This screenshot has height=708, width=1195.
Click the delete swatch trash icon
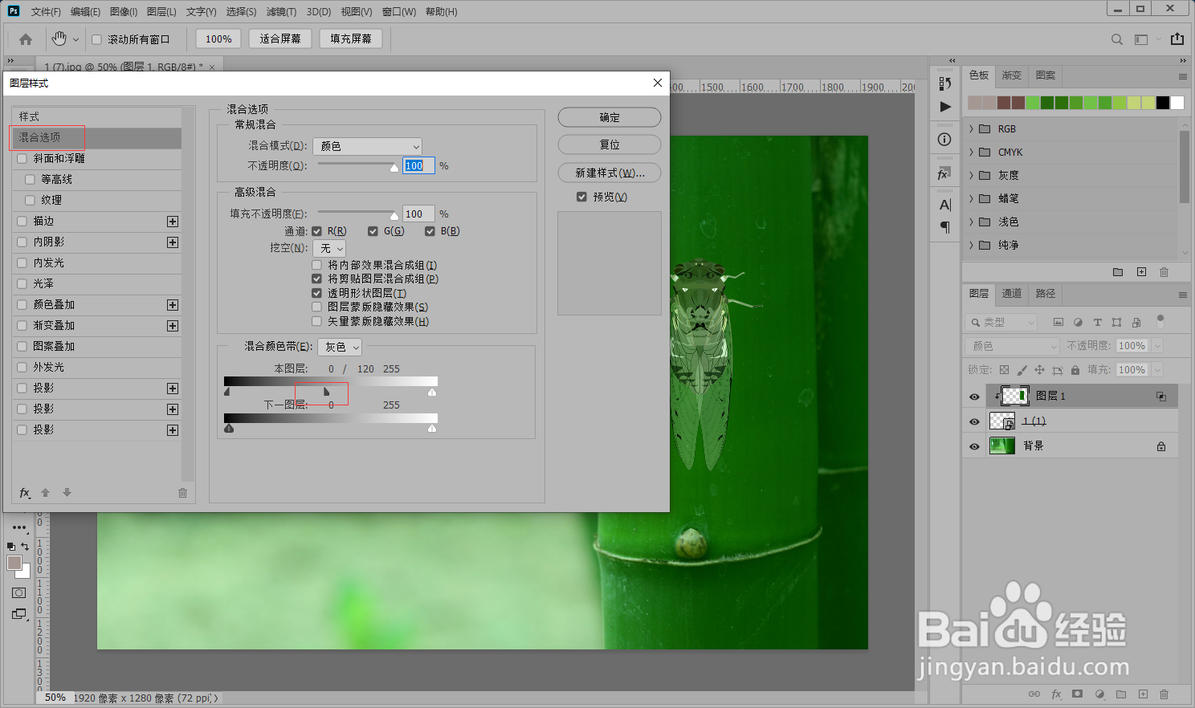[1164, 272]
